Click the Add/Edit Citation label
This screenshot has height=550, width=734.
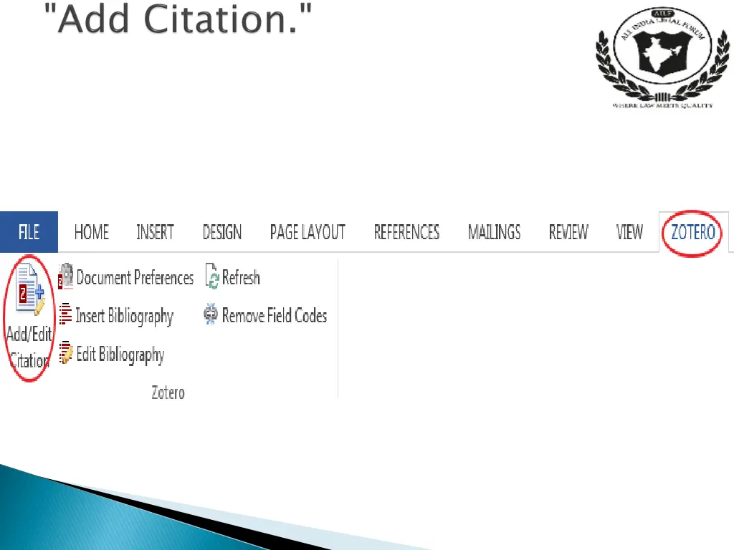click(29, 347)
